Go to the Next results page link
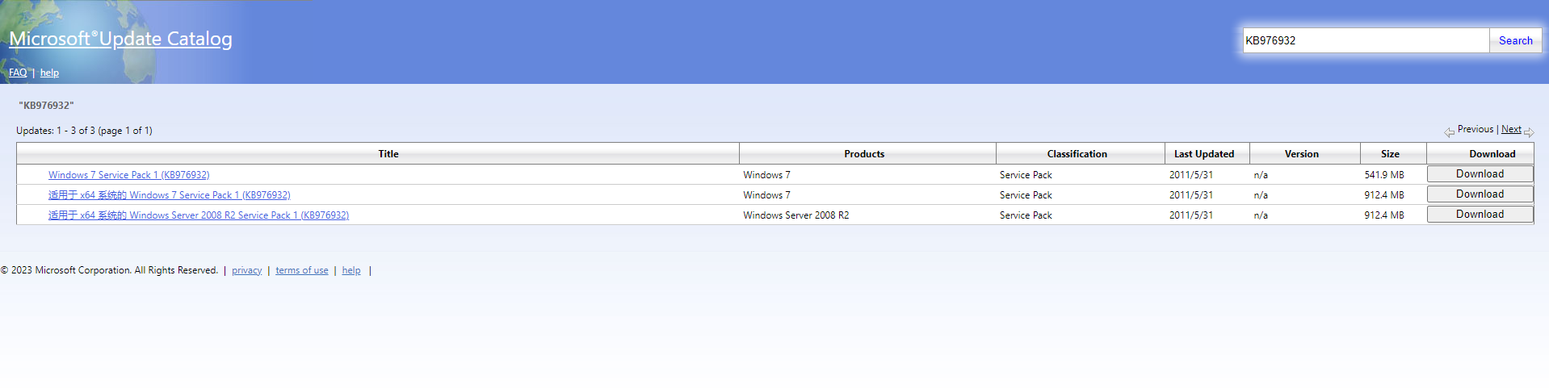This screenshot has height=388, width=1549. click(x=1510, y=129)
